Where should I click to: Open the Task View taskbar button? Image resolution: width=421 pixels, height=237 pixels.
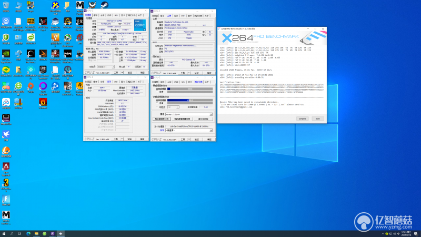[19, 234]
